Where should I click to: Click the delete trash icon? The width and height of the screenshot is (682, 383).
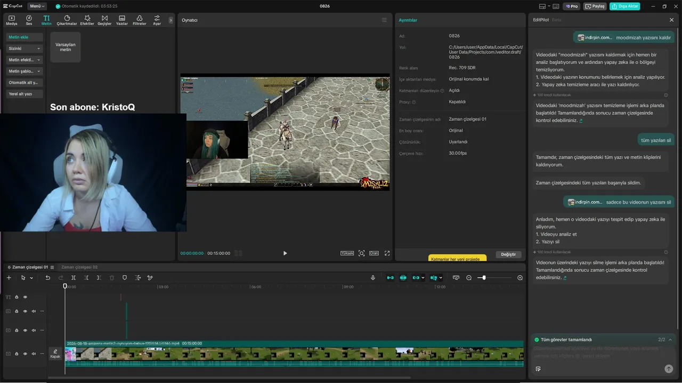click(x=112, y=278)
